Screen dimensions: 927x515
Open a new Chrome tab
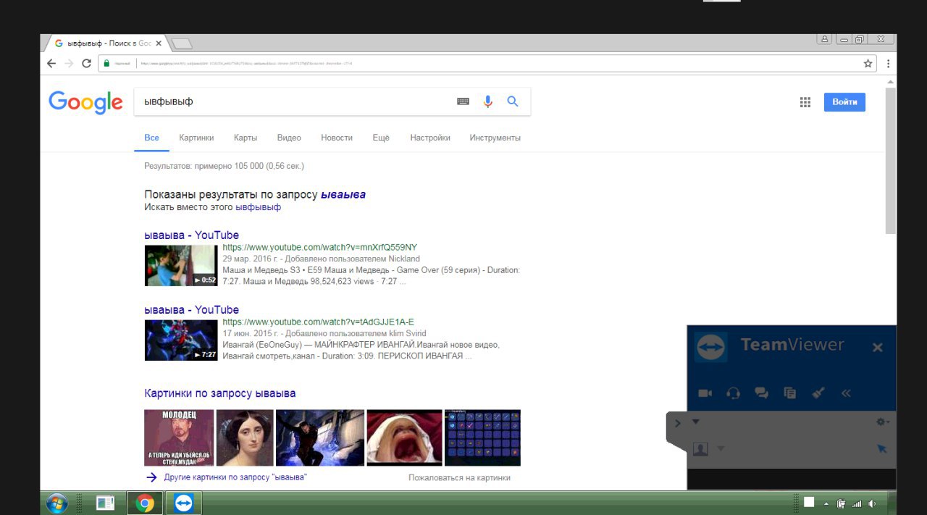182,44
